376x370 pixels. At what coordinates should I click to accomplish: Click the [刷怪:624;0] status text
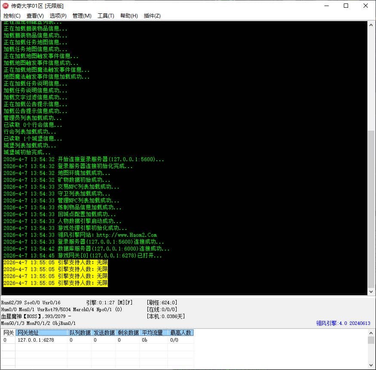(162, 303)
